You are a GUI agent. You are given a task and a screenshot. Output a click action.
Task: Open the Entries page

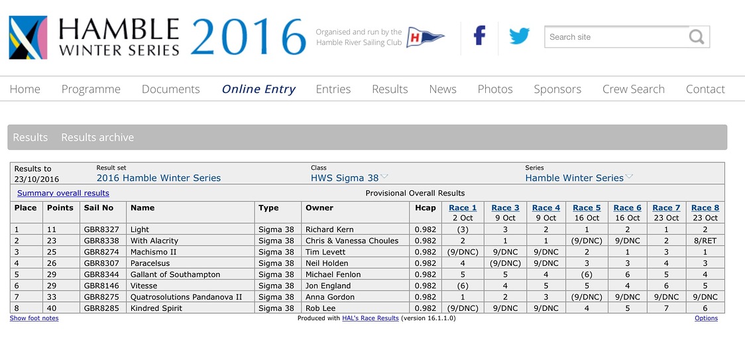click(333, 89)
